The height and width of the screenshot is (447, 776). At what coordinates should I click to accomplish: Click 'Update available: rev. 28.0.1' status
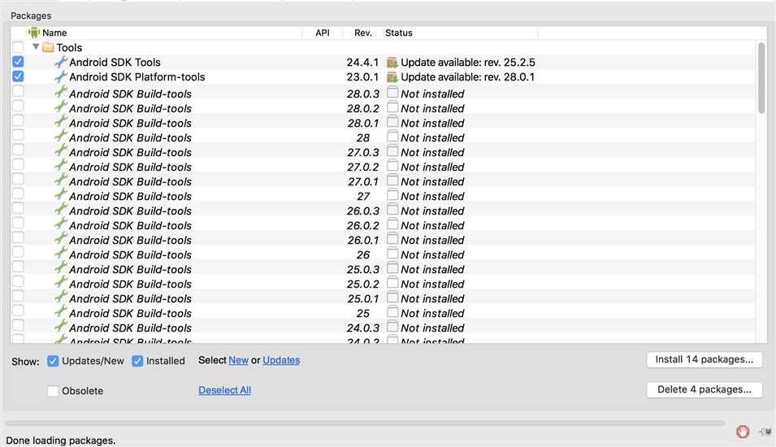click(468, 77)
